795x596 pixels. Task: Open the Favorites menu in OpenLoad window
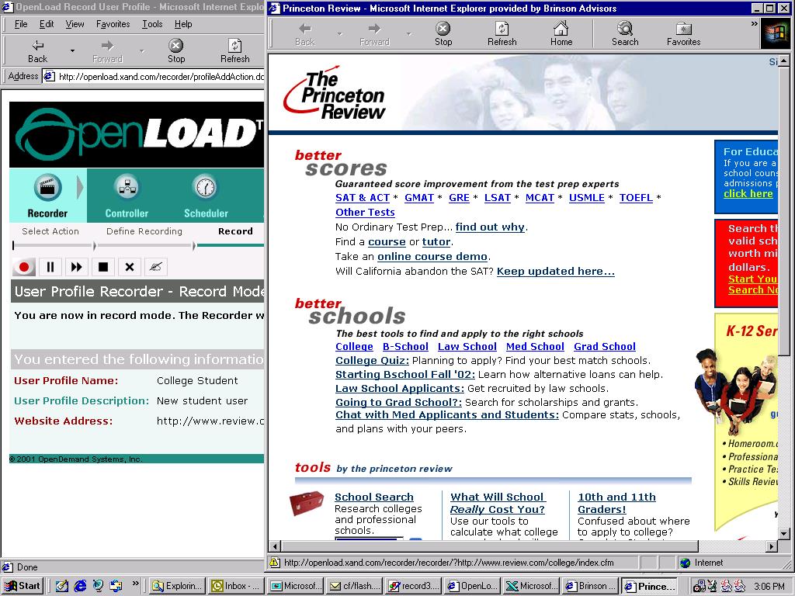pos(113,24)
